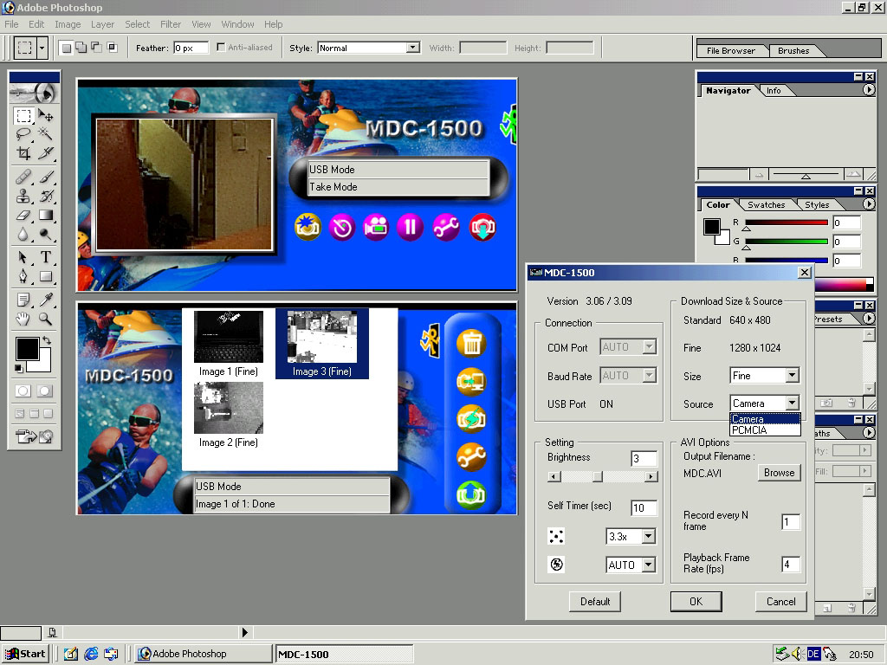887x665 pixels.
Task: Select the Type tool
Action: point(46,257)
